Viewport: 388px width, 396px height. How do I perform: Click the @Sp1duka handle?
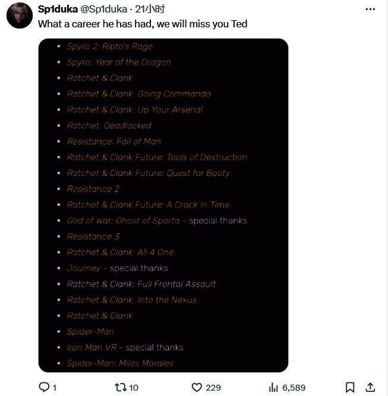pos(103,9)
